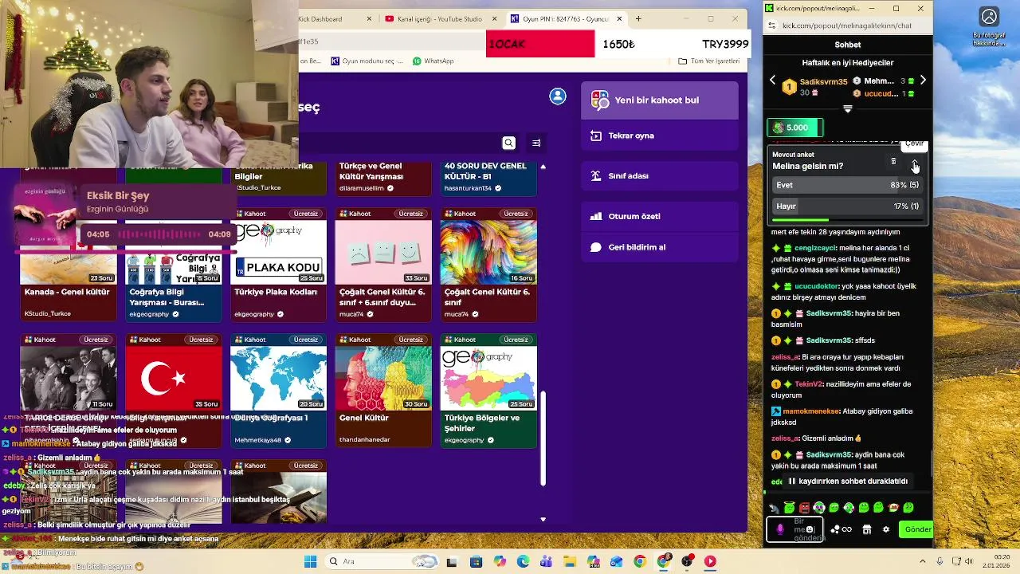This screenshot has width=1020, height=574.
Task: Click the Kahoot search magnifier button
Action: pyautogui.click(x=508, y=143)
